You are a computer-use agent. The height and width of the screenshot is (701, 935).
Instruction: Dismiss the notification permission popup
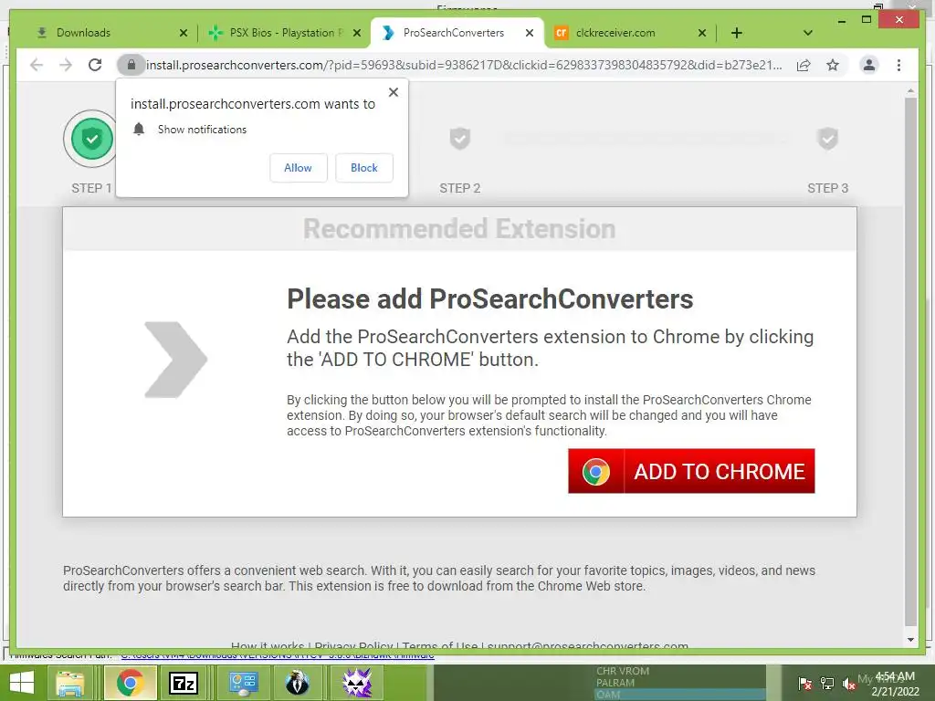394,92
